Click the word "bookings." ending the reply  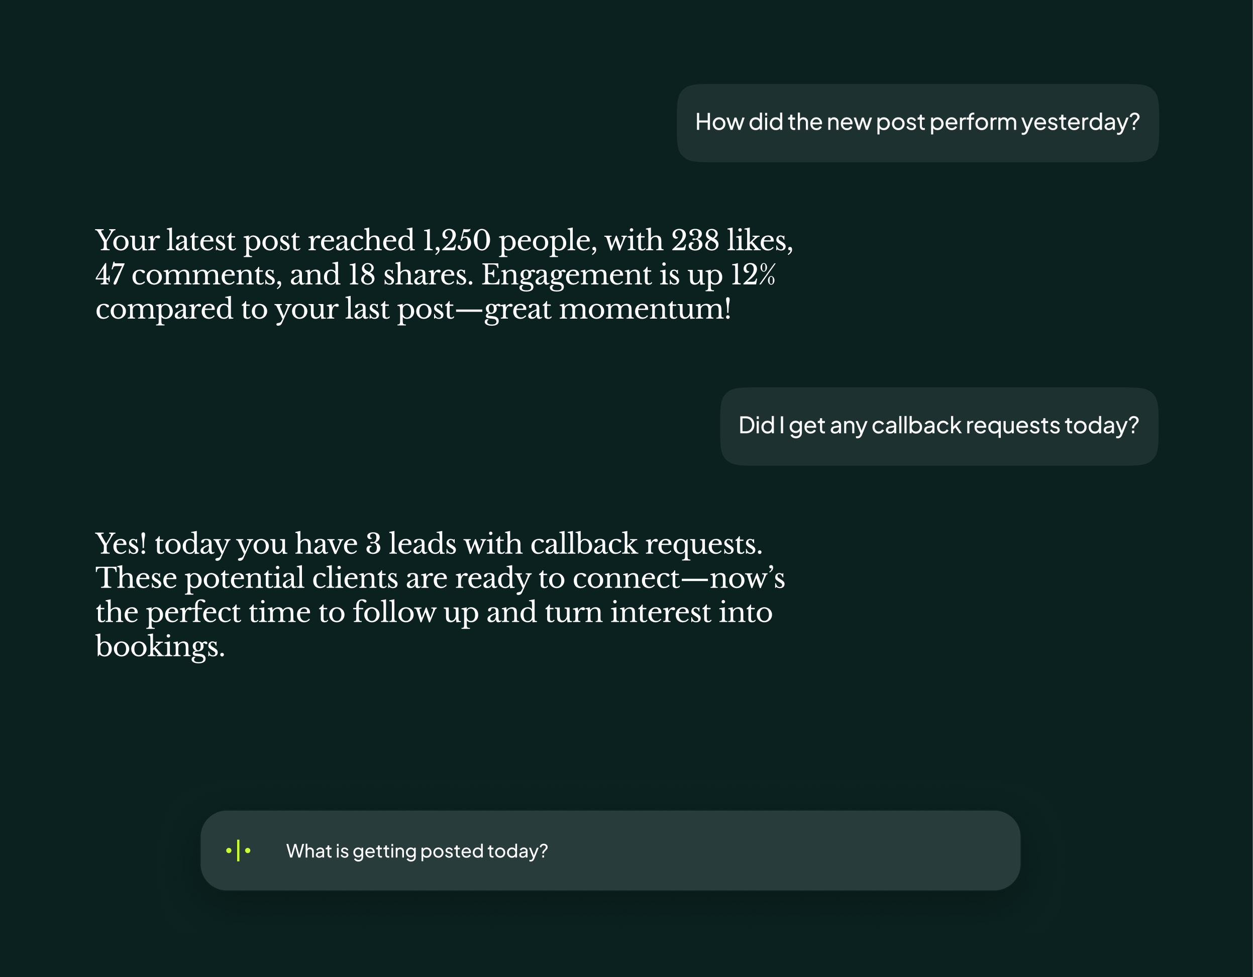click(159, 647)
